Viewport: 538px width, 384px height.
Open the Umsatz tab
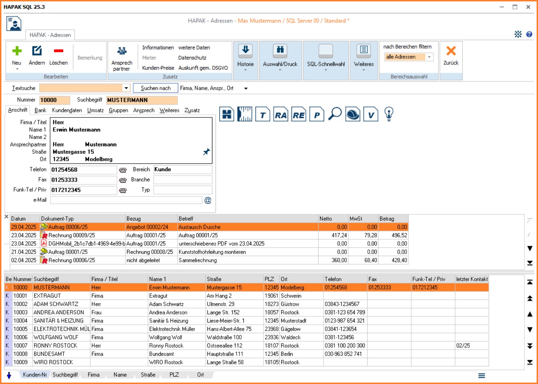[95, 110]
